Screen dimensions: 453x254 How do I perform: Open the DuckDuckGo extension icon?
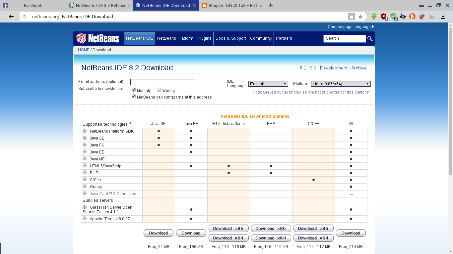click(412, 16)
